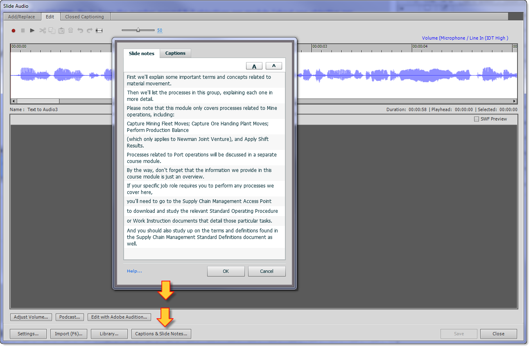The height and width of the screenshot is (348, 531).
Task: Cut selected audio with the scissors icon
Action: click(42, 30)
